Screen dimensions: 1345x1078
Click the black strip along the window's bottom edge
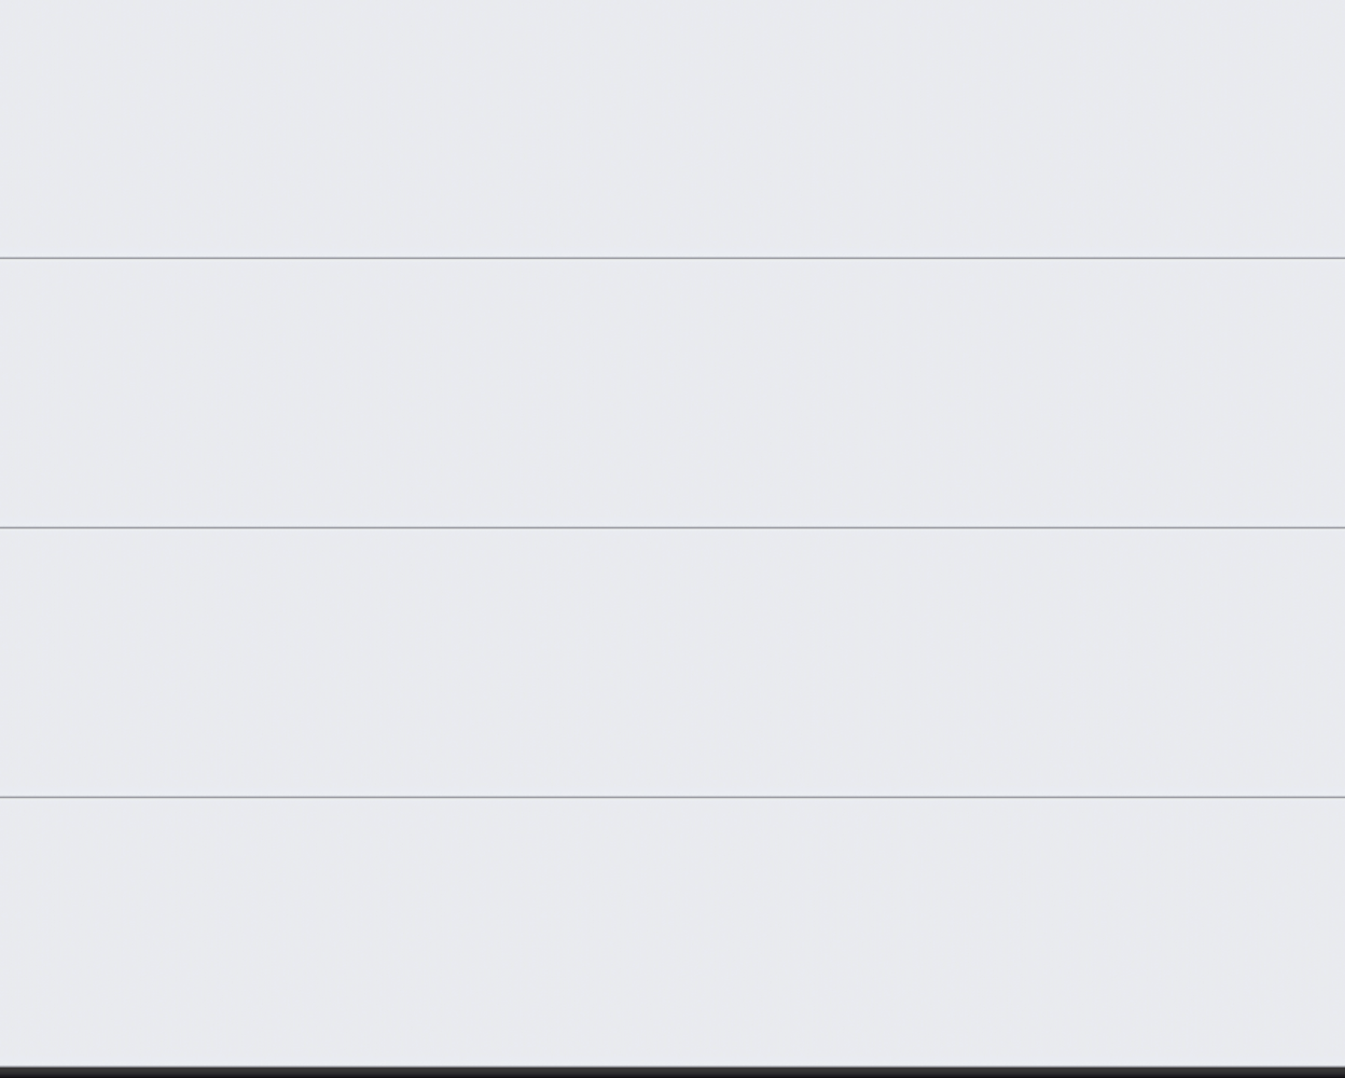(x=672, y=1072)
